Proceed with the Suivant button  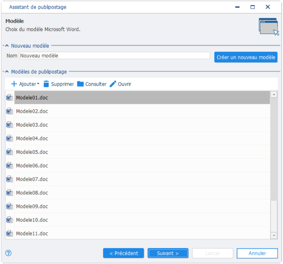click(168, 253)
